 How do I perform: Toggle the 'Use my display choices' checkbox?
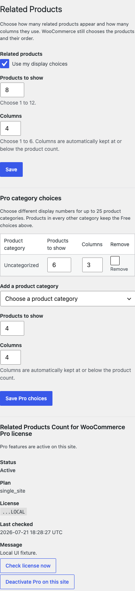(x=5, y=63)
